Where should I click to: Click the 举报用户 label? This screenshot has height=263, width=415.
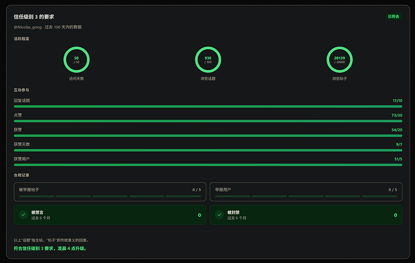click(x=223, y=190)
